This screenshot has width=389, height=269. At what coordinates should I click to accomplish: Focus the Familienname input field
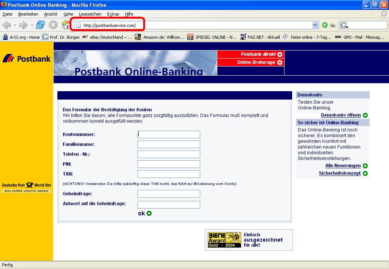click(169, 144)
